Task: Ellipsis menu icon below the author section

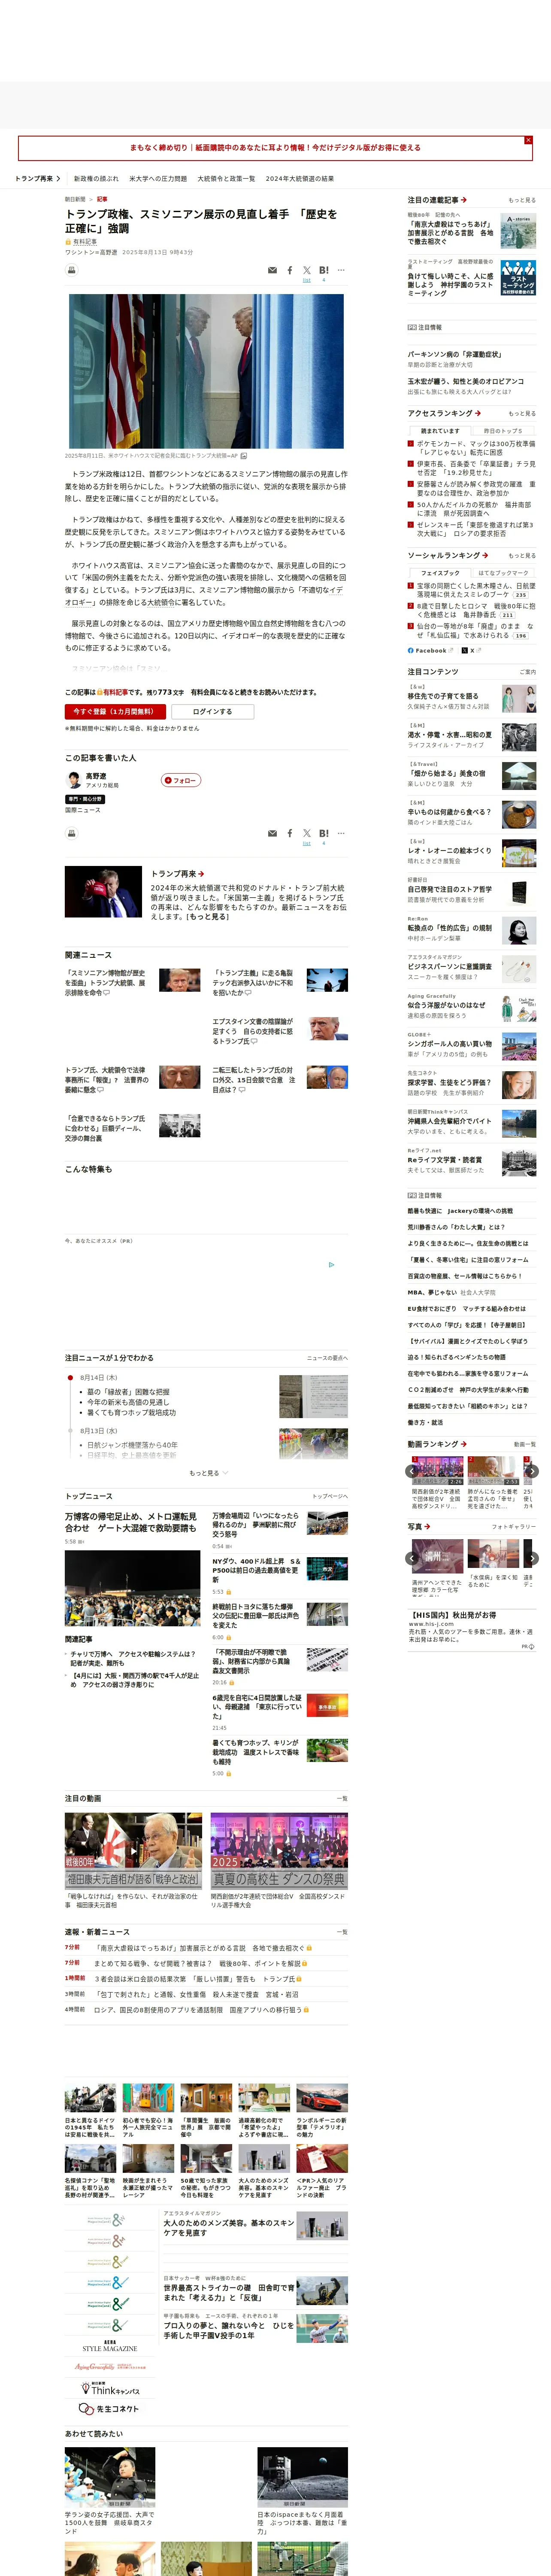Action: 341,833
